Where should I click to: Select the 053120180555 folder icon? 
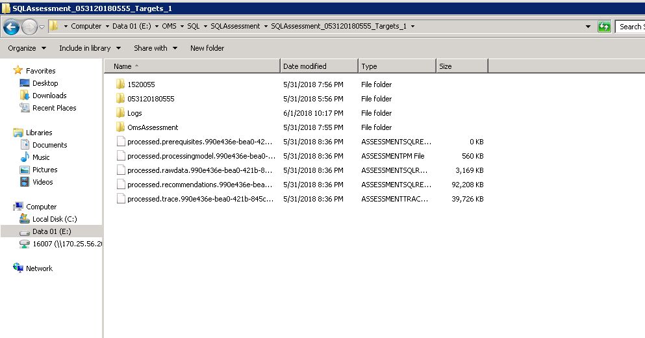[x=120, y=98]
